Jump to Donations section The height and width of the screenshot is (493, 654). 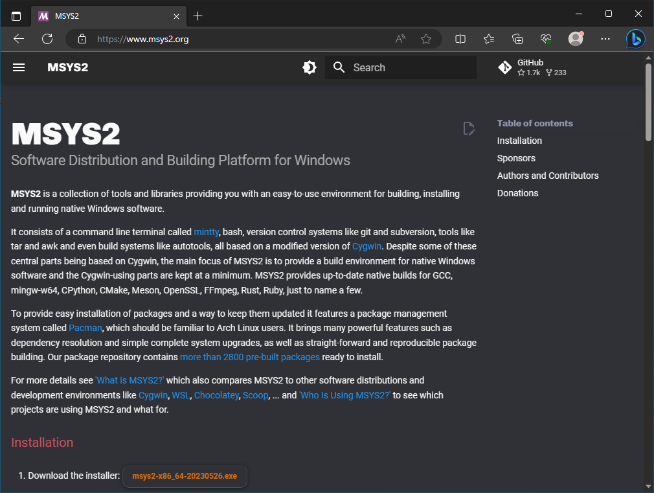pyautogui.click(x=517, y=193)
